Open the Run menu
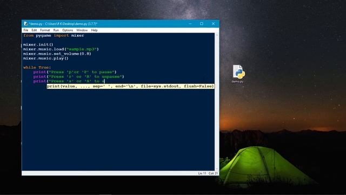This screenshot has width=346, height=195. pyautogui.click(x=56, y=30)
